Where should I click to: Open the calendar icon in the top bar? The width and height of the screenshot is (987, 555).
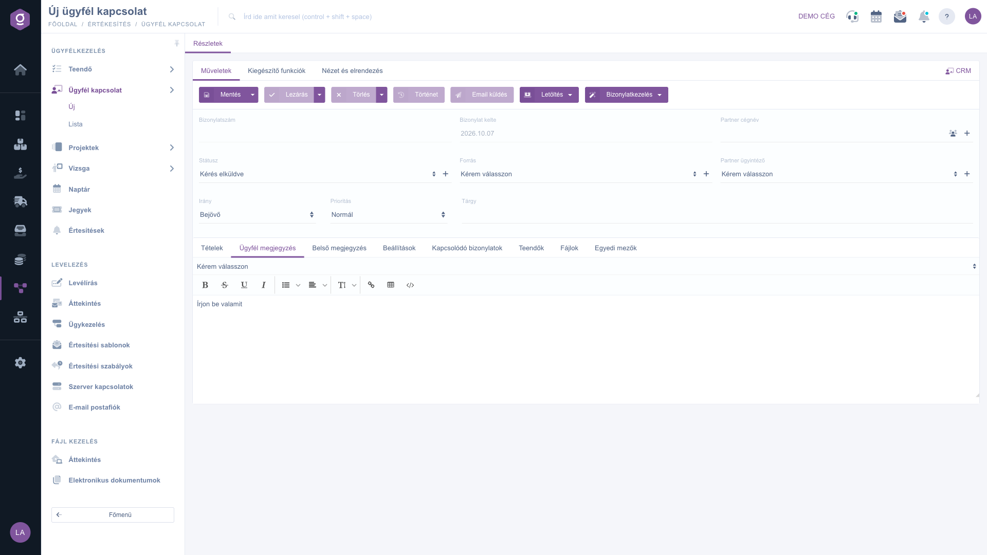coord(876,16)
